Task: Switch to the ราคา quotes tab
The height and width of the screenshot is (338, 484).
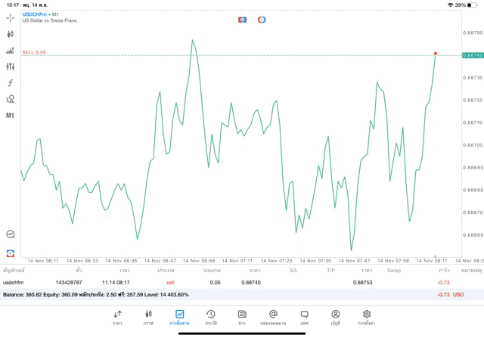Action: (117, 317)
